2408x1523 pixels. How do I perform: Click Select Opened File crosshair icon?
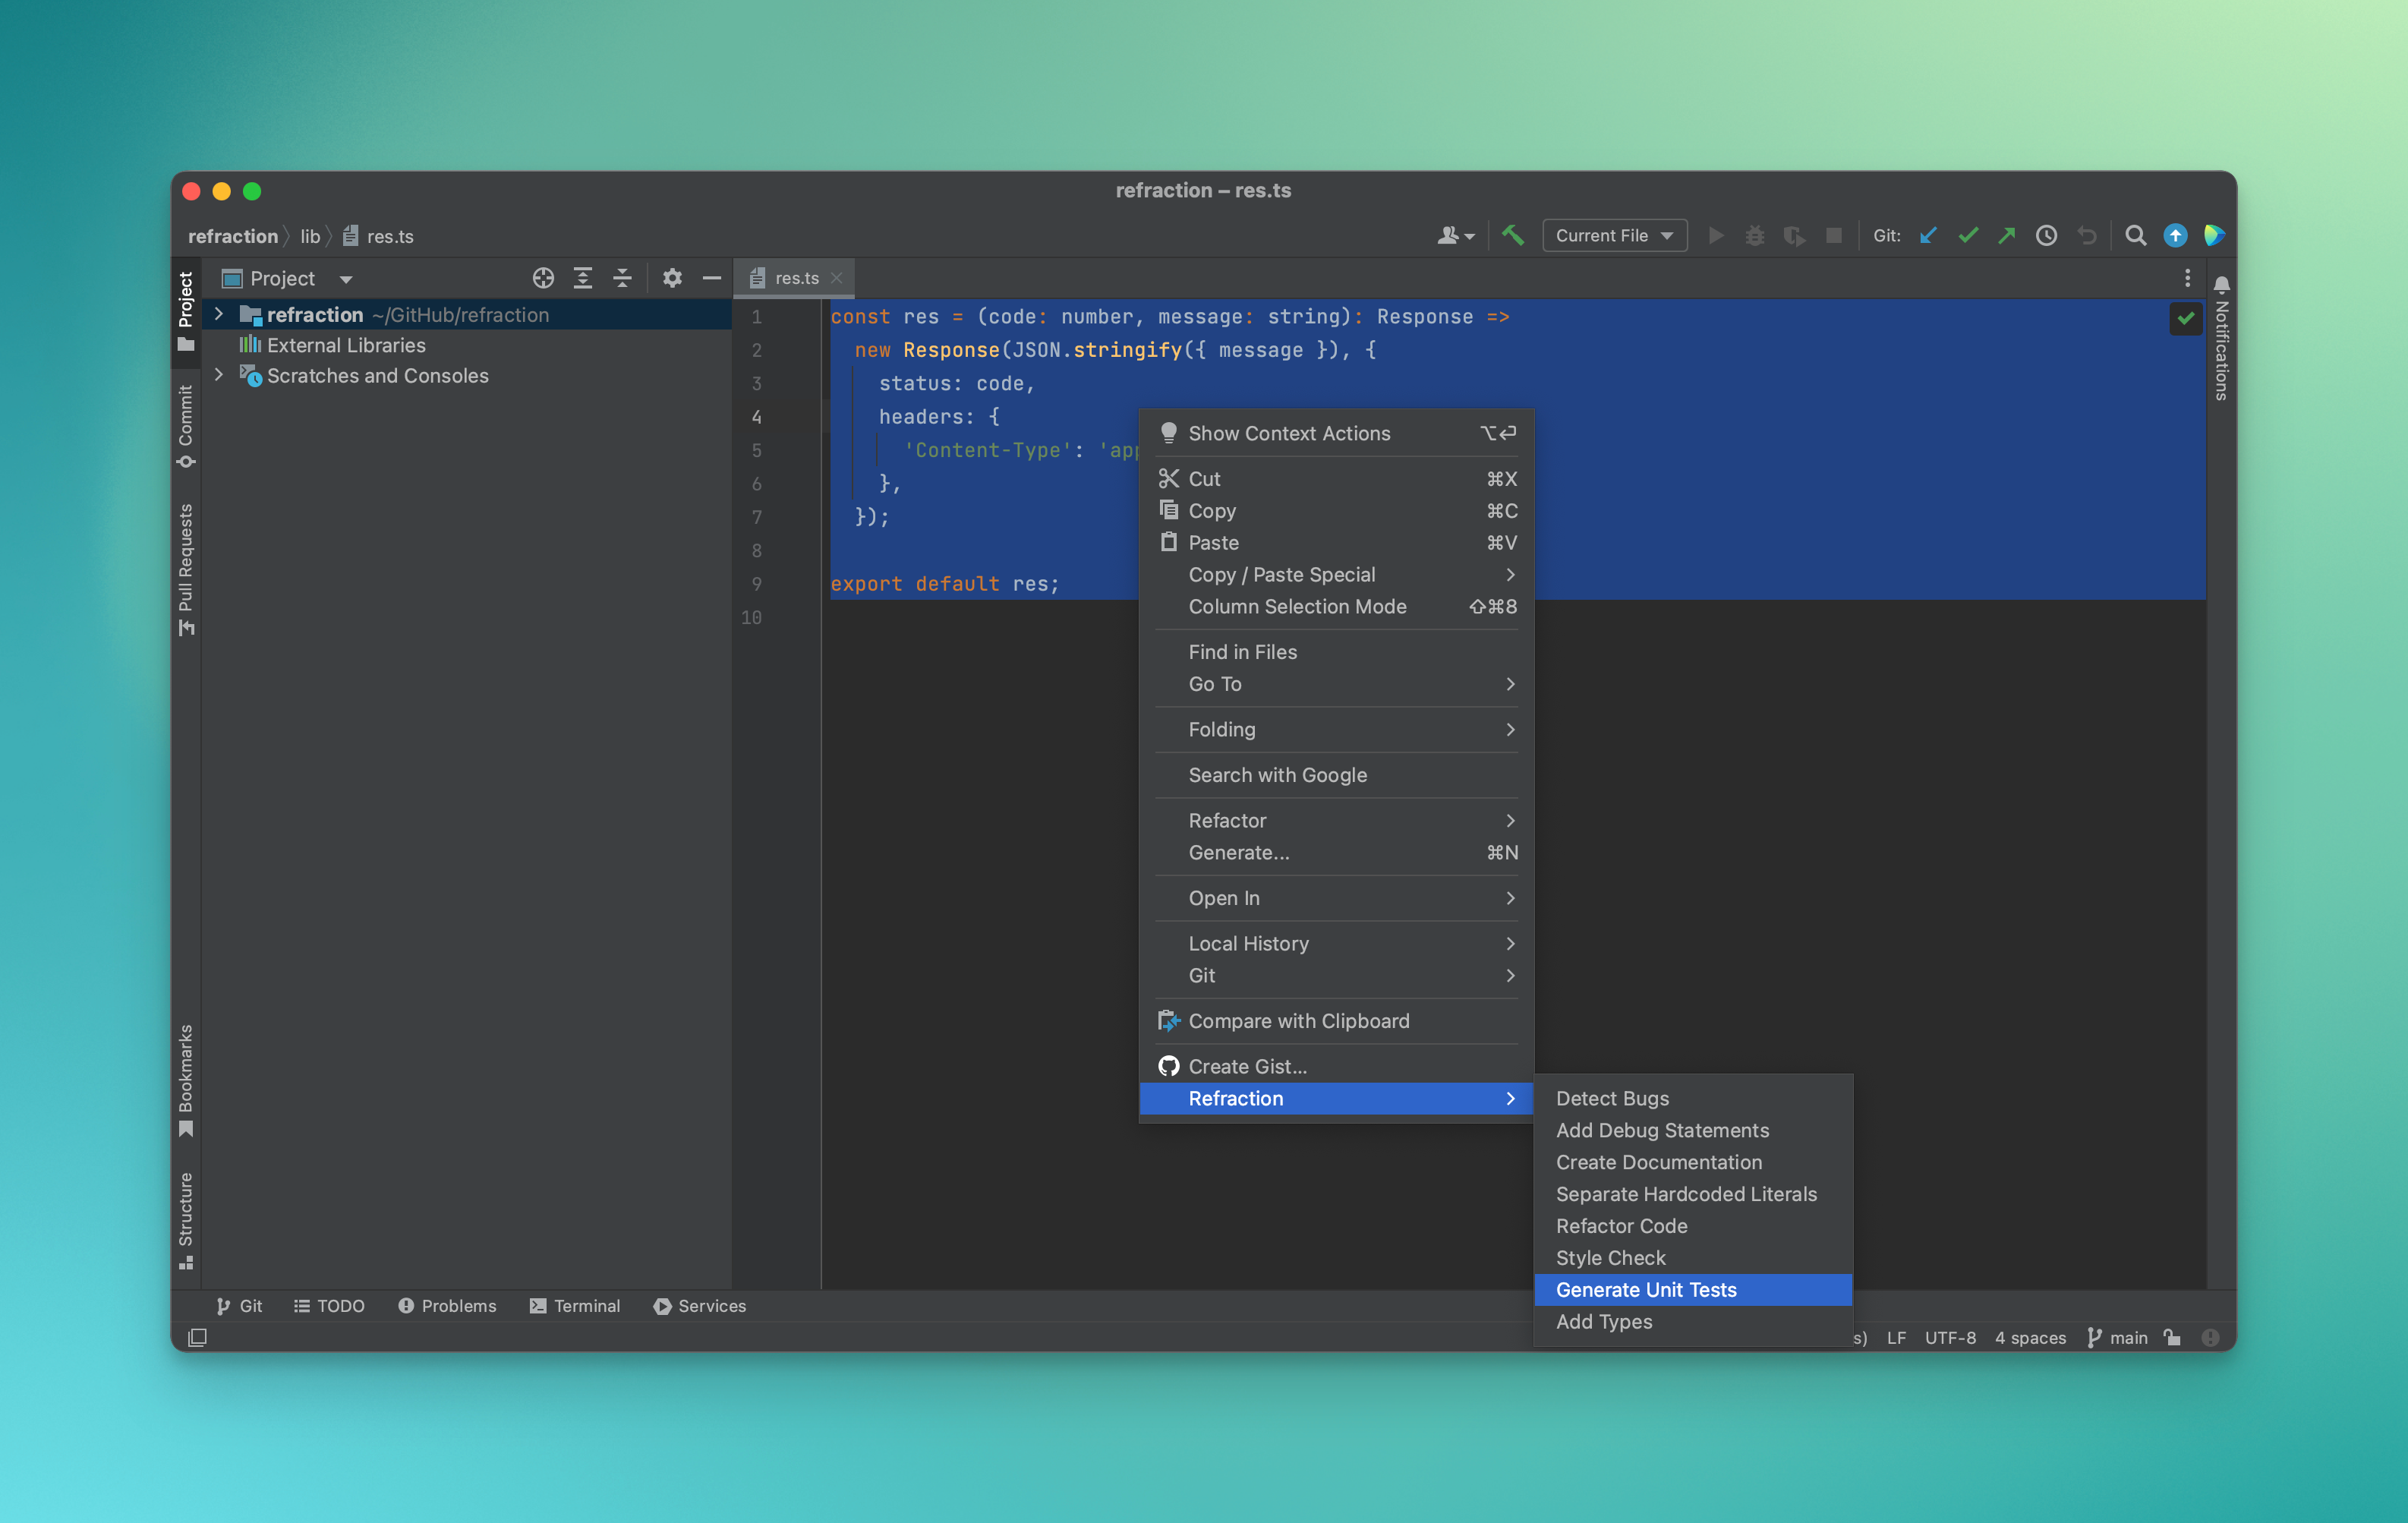(x=543, y=278)
